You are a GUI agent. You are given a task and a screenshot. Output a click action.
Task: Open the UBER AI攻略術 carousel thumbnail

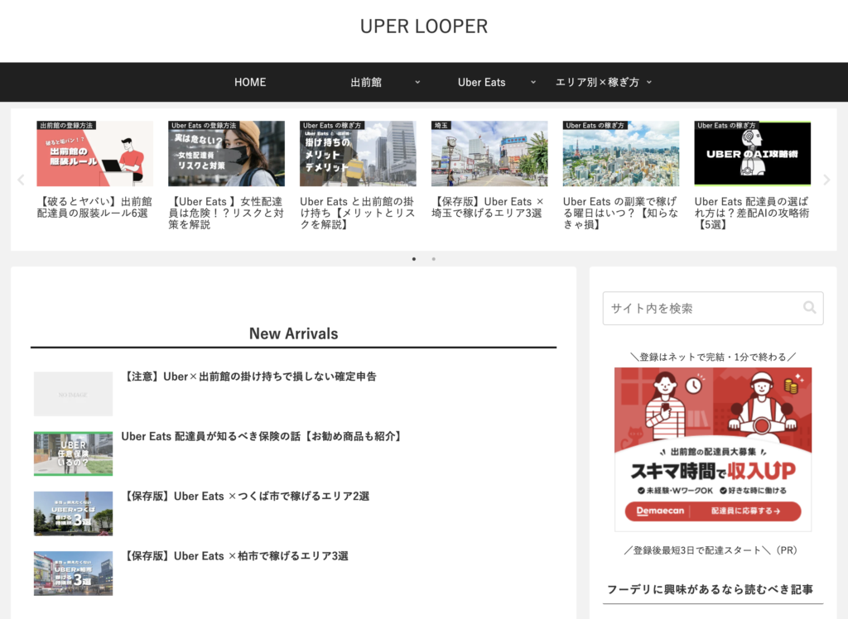click(x=752, y=154)
